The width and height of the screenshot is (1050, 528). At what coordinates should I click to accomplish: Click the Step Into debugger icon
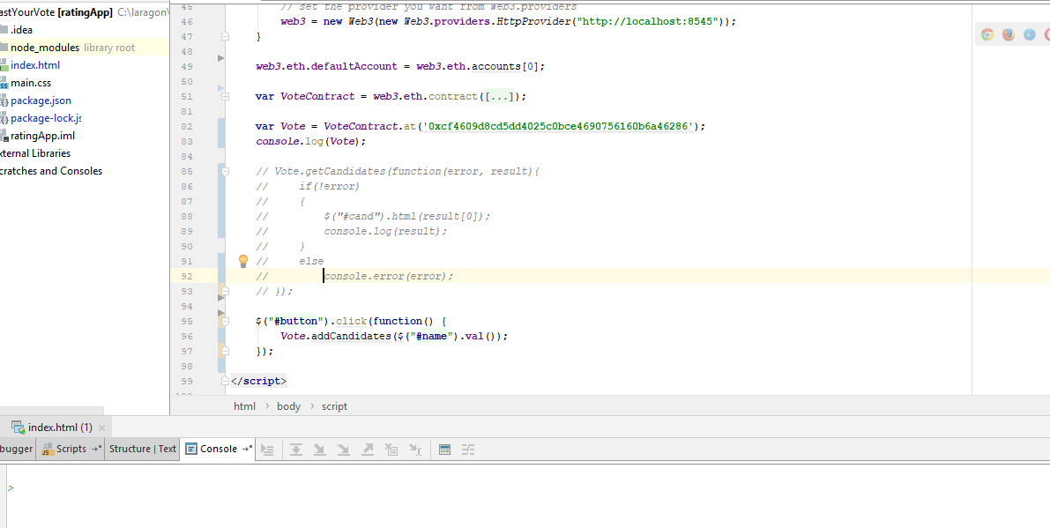[320, 450]
